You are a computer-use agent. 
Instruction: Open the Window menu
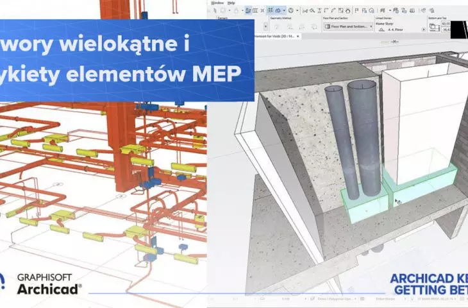tap(217, 3)
